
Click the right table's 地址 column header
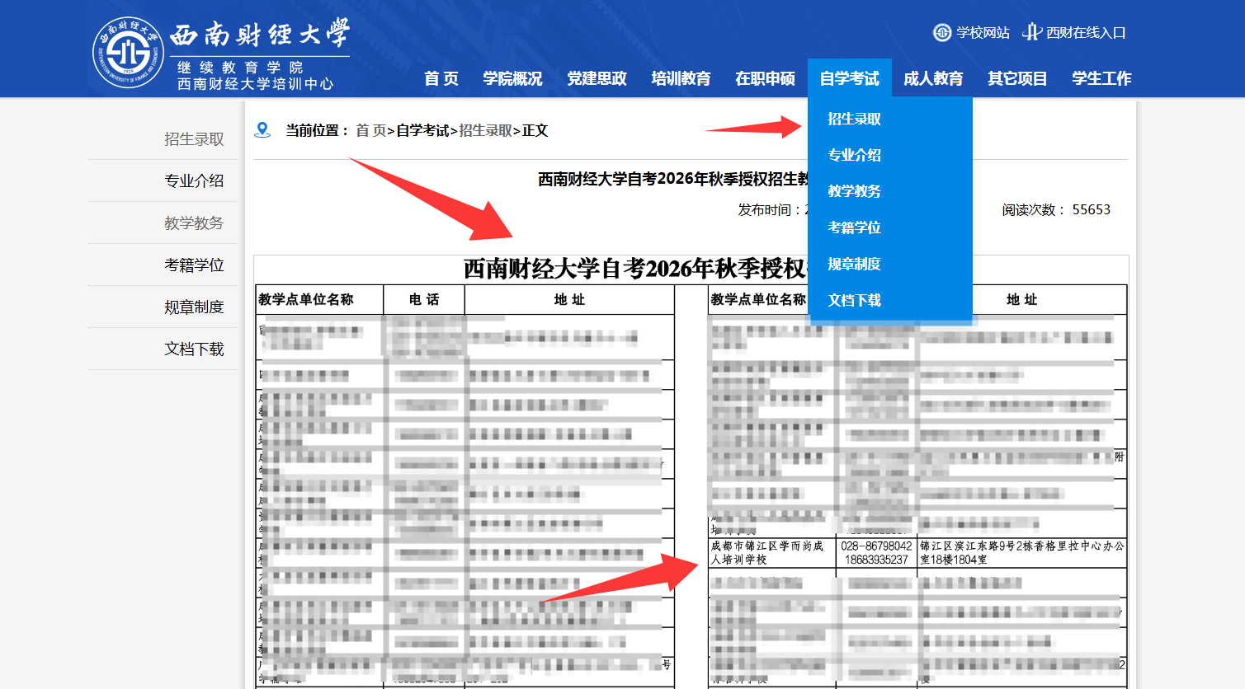1022,300
